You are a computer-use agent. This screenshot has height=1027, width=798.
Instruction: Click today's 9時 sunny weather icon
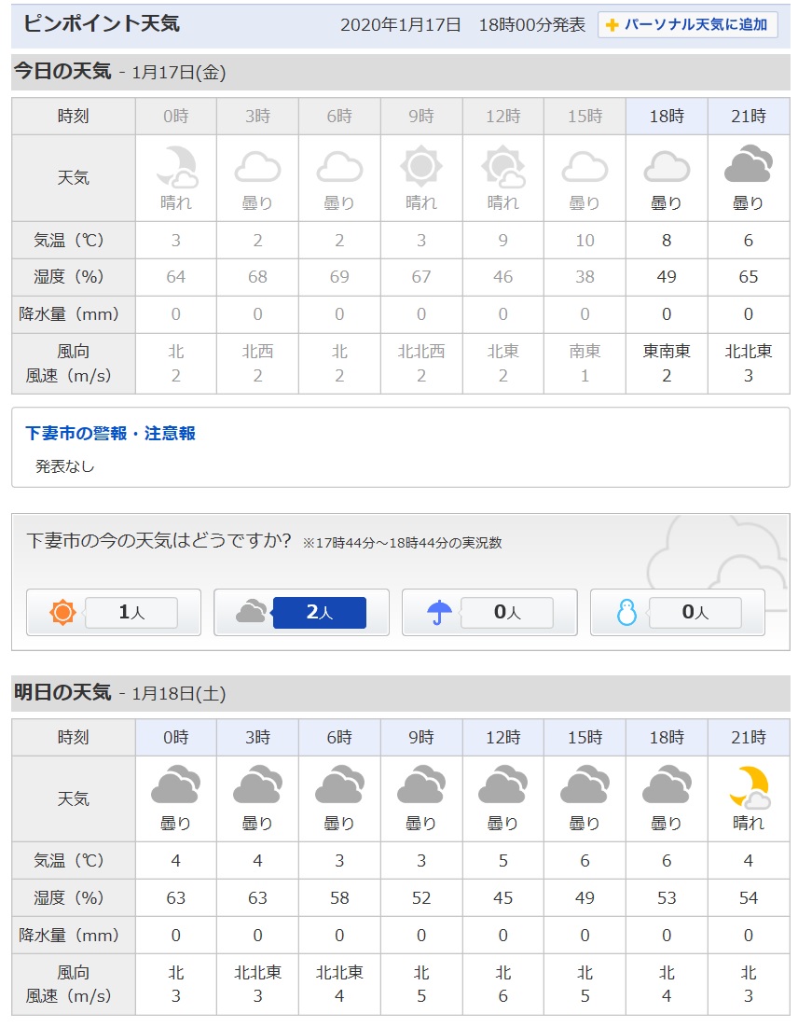point(420,167)
